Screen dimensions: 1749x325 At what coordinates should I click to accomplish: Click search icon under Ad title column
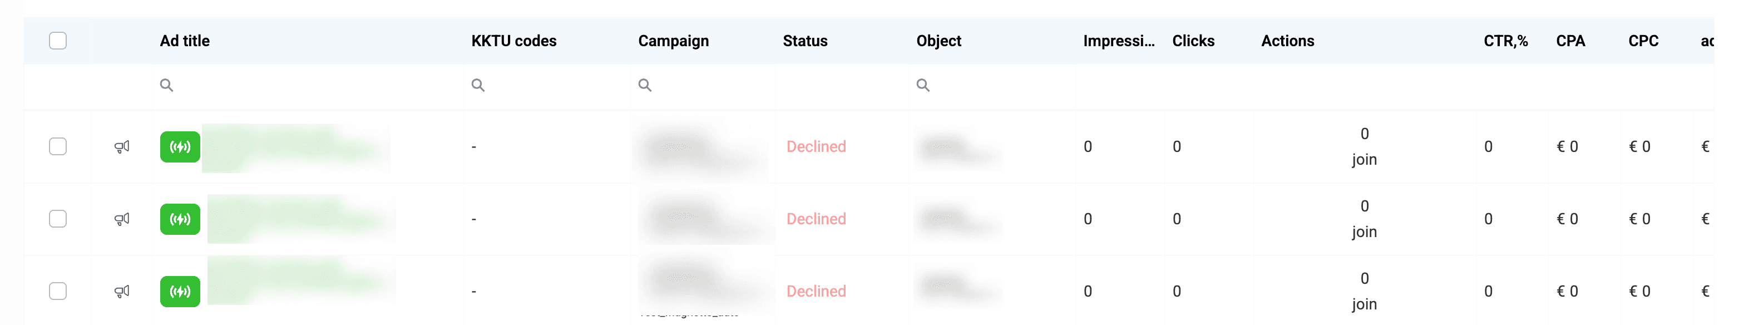coord(166,85)
